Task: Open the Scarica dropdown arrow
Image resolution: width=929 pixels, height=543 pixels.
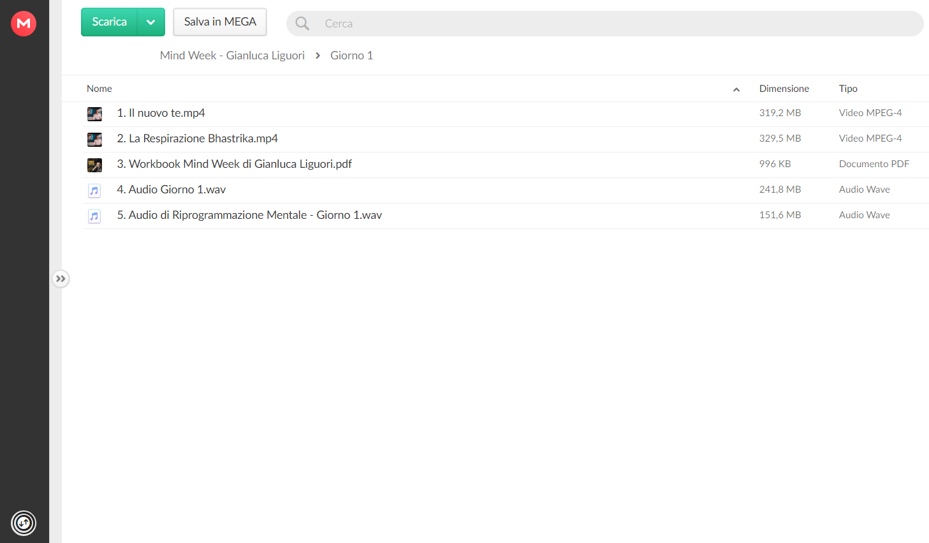Action: click(151, 22)
